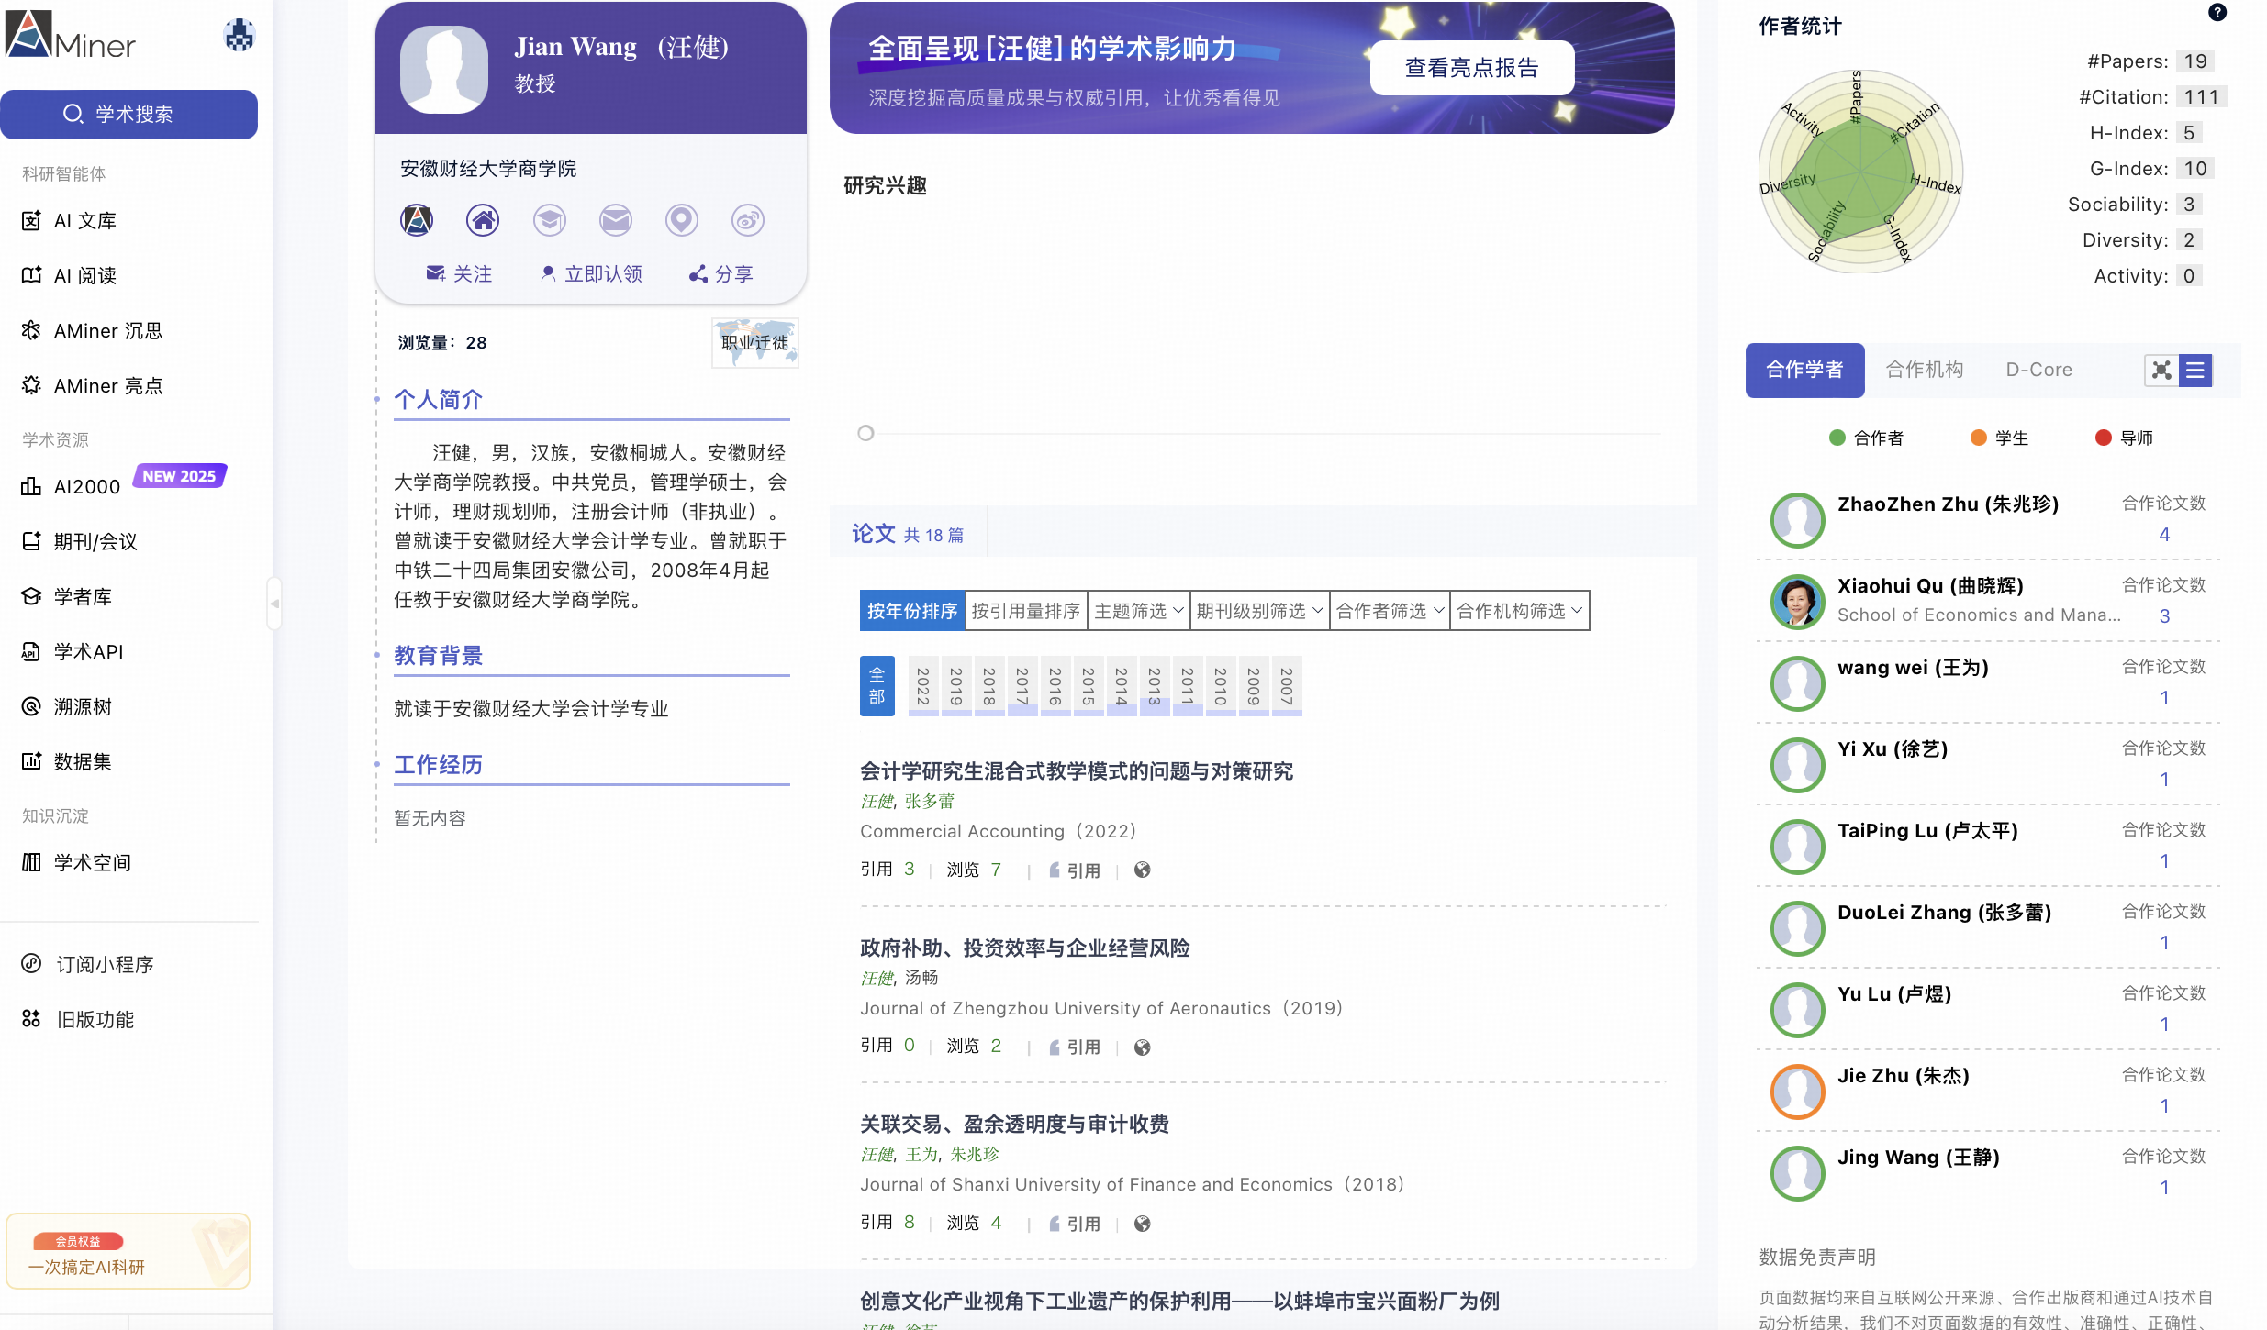Expand the 作者筛选 author filter dropdown
The width and height of the screenshot is (2267, 1330).
click(x=1389, y=611)
